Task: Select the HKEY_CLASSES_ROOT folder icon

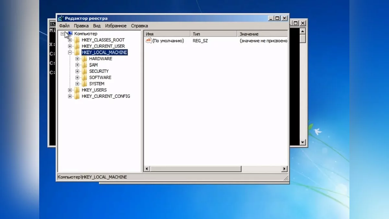Action: click(77, 40)
